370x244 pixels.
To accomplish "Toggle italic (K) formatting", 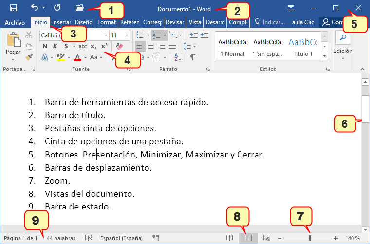I will point(55,46).
